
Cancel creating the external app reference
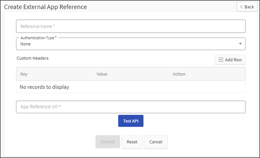156,142
